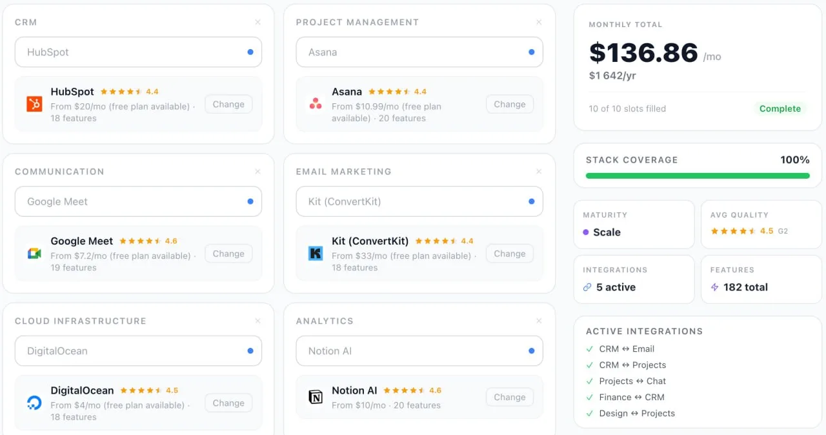826x435 pixels.
Task: Remove the CRM slot with its X
Action: pyautogui.click(x=258, y=22)
